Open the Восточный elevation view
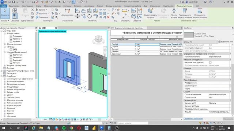This screenshot has height=131, width=234. [x=17, y=55]
